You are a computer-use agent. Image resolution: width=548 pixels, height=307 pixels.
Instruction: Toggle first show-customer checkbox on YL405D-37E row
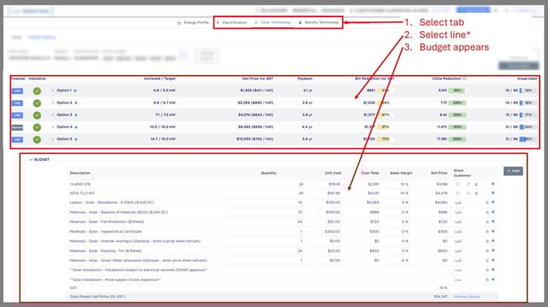(457, 185)
